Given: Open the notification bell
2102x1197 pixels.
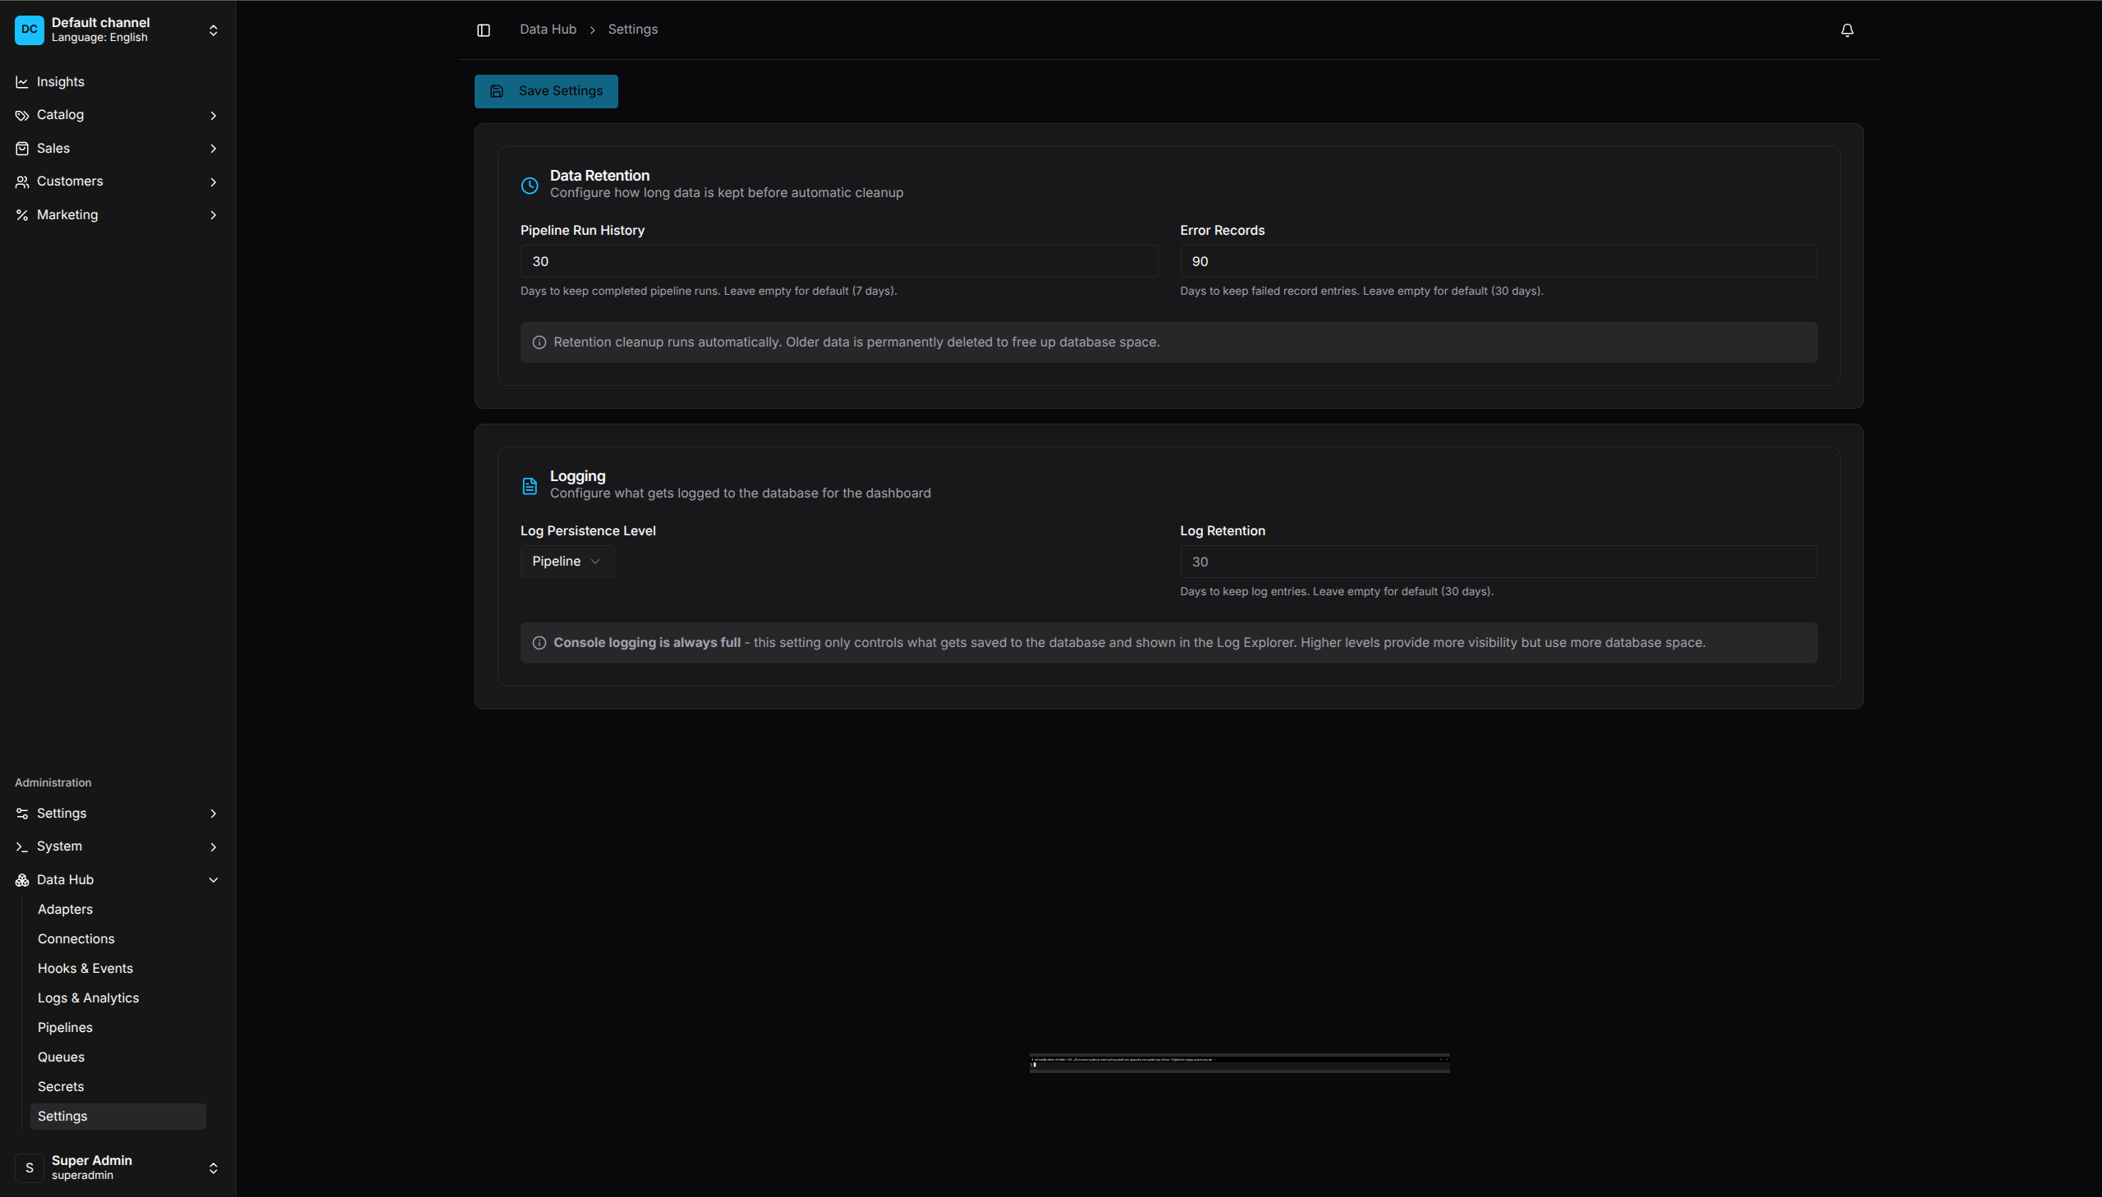Looking at the screenshot, I should [1847, 30].
